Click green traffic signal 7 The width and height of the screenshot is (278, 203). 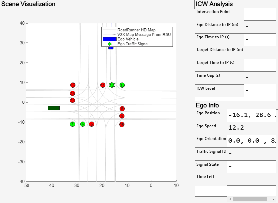[x=73, y=124]
